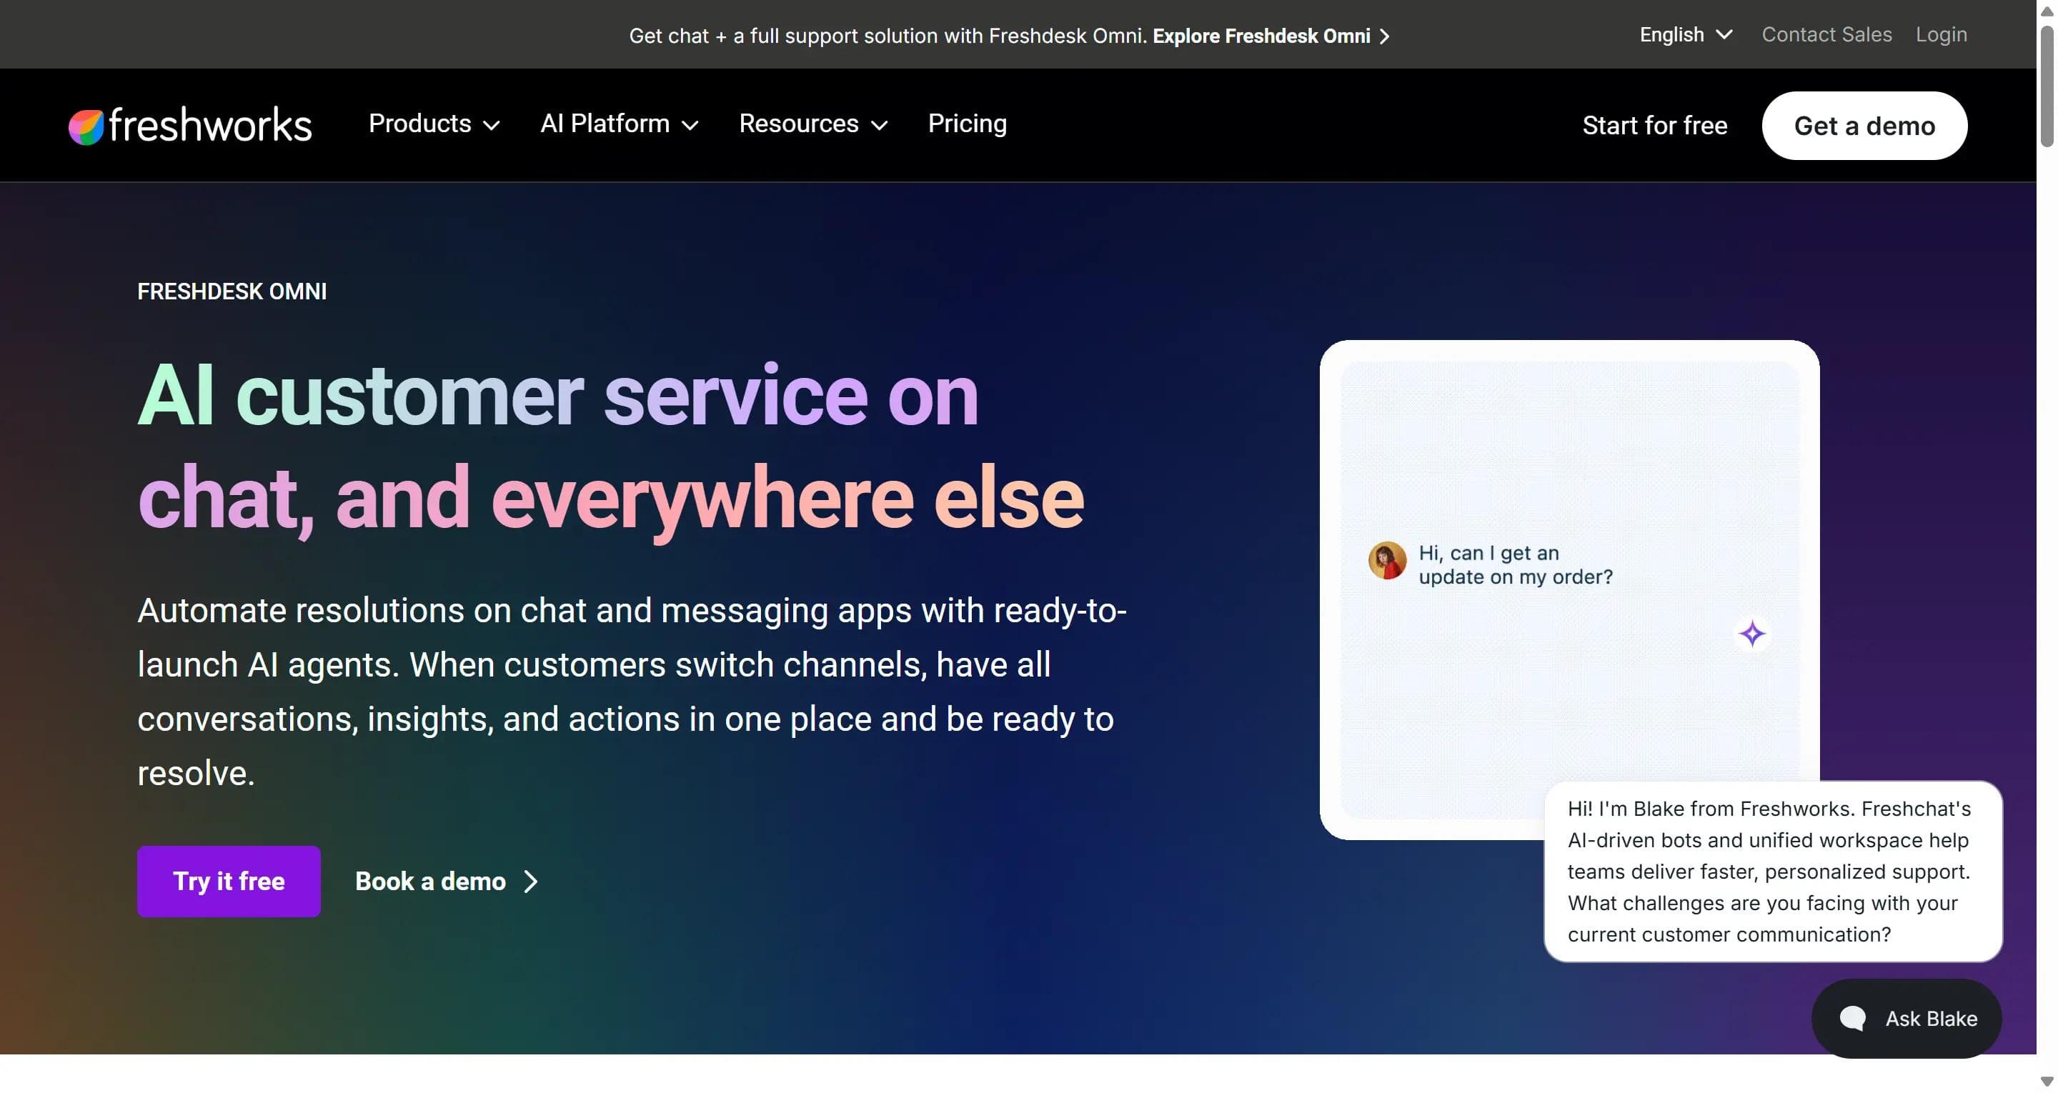Click the scrollbar down arrow

coord(2047,1082)
